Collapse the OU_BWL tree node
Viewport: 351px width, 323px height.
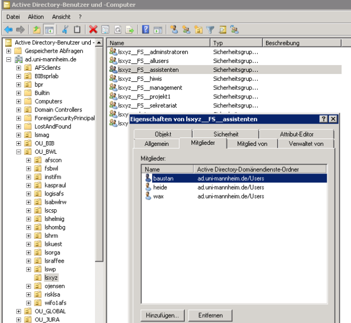coord(18,152)
